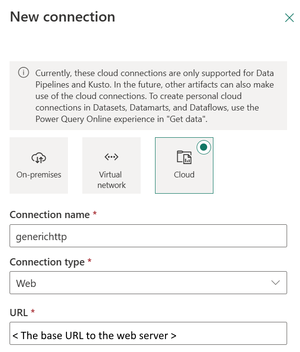The height and width of the screenshot is (352, 300).
Task: Click the Connection name label
Action: tap(50, 215)
